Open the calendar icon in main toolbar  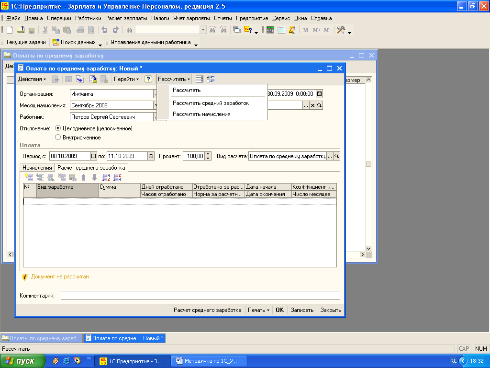point(281,30)
